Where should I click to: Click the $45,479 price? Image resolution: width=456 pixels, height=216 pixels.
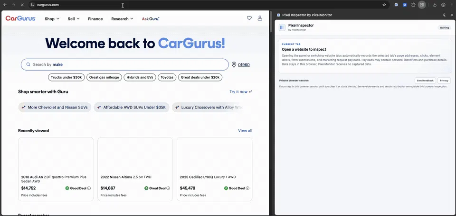click(x=188, y=188)
